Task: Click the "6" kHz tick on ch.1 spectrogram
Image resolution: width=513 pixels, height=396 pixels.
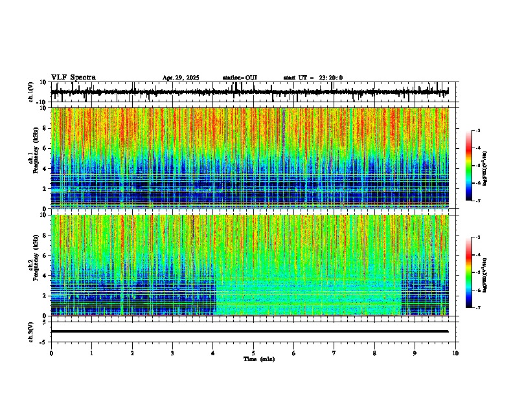Action: pyautogui.click(x=45, y=148)
